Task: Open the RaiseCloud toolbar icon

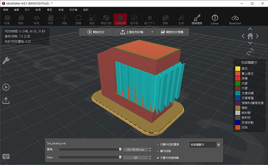Action: tap(235, 20)
